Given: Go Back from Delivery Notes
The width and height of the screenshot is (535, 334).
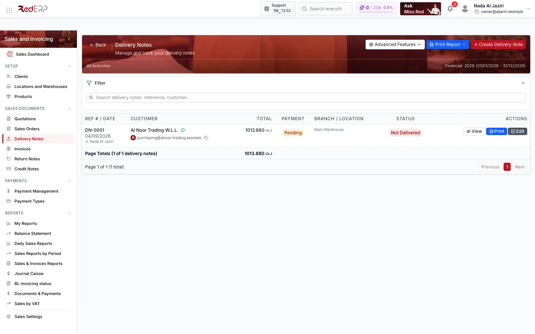Looking at the screenshot, I should [x=98, y=45].
